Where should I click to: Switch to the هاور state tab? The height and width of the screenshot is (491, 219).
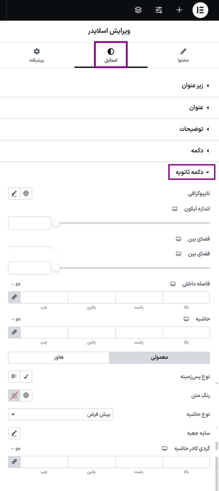pyautogui.click(x=58, y=357)
